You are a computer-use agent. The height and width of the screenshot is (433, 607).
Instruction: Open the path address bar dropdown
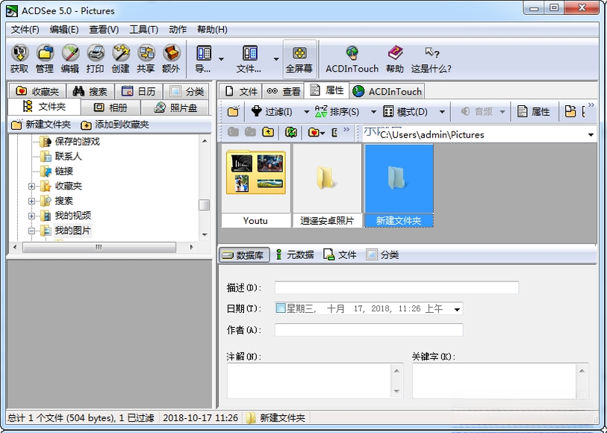pyautogui.click(x=591, y=134)
